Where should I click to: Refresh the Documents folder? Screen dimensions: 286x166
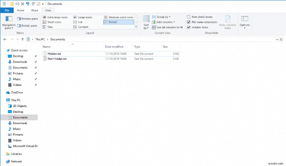281,39
